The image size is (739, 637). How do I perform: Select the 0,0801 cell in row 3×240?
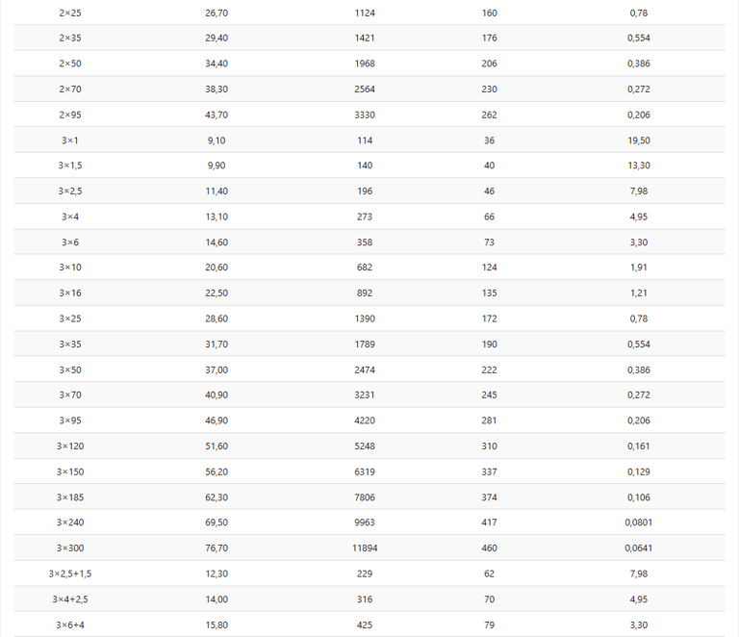tap(639, 522)
